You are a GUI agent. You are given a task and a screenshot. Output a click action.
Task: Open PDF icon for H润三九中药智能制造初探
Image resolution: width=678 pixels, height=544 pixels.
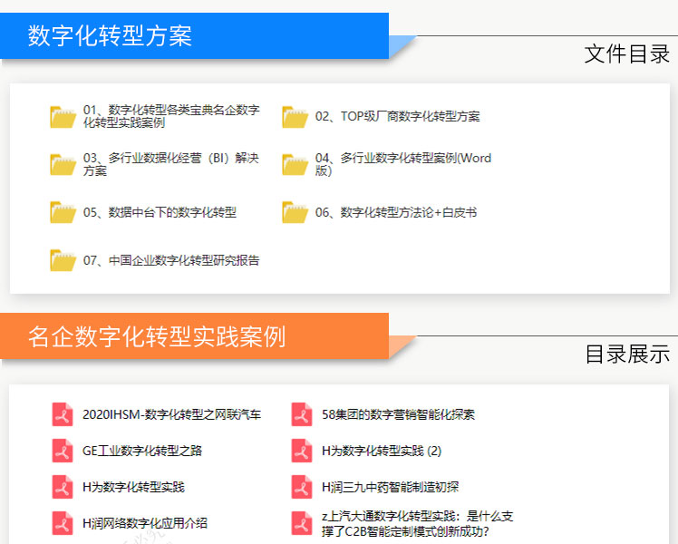click(x=302, y=487)
